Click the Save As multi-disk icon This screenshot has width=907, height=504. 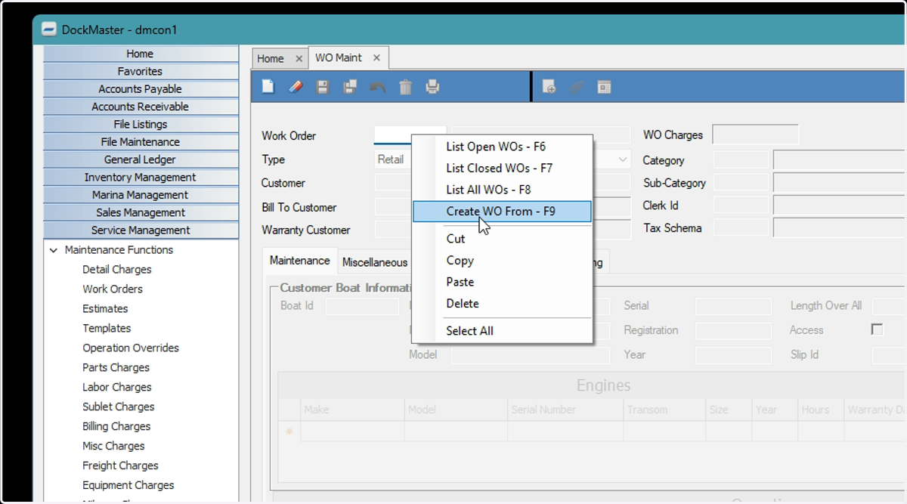click(350, 87)
